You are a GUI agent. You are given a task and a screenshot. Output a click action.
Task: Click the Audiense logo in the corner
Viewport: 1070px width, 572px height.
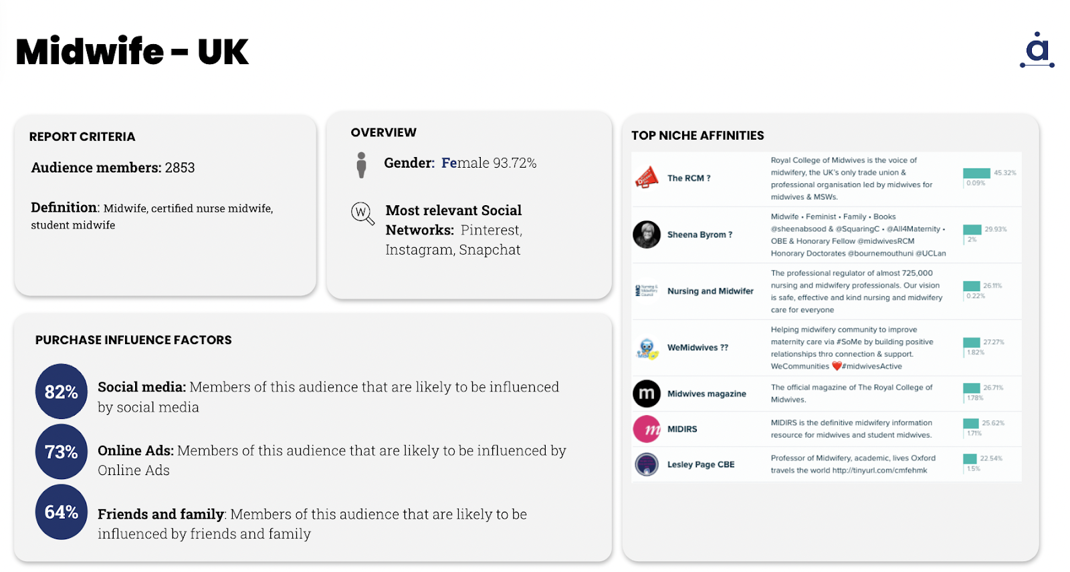click(x=1037, y=50)
